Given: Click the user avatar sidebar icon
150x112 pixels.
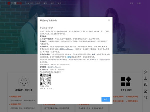Looking at the screenshot, I should point(145,72).
